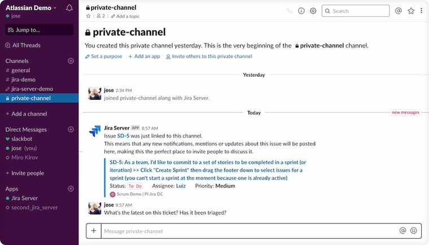Open the more options vertical dots menu

pos(421,11)
